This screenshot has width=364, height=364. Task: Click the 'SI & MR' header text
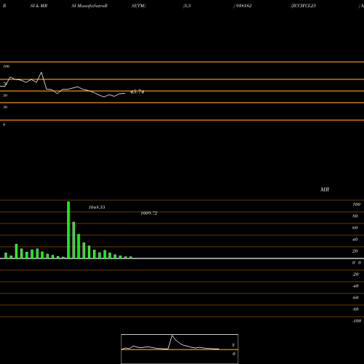(x=39, y=6)
